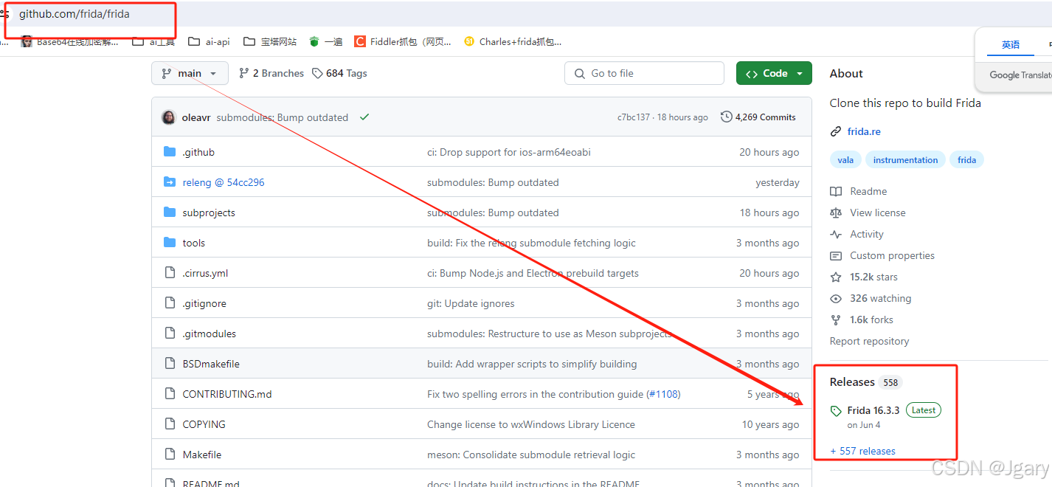Open the ai-api bookmark folder
Viewport: 1052px width, 487px height.
pyautogui.click(x=209, y=42)
